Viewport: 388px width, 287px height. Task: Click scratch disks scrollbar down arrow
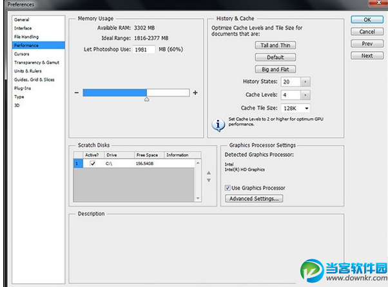tap(198, 198)
